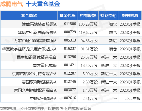Image resolution: width=142 pixels, height=111 pixels.
Task: Select the 持有股数 column header
Action: tap(88, 16)
